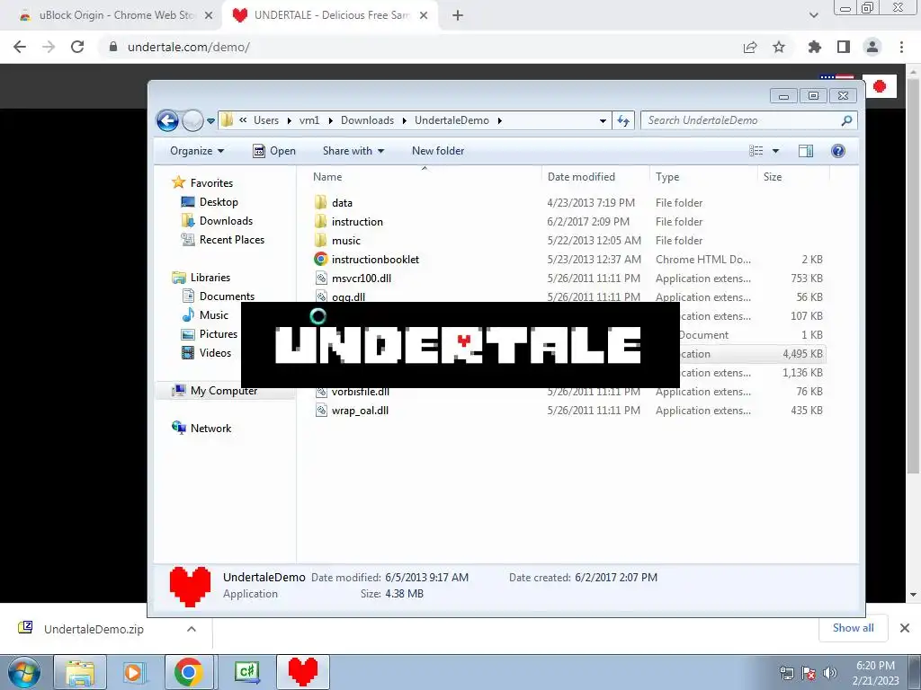The width and height of the screenshot is (921, 690).
Task: Click UndertaleDemo in the address breadcrumb
Action: tap(452, 120)
